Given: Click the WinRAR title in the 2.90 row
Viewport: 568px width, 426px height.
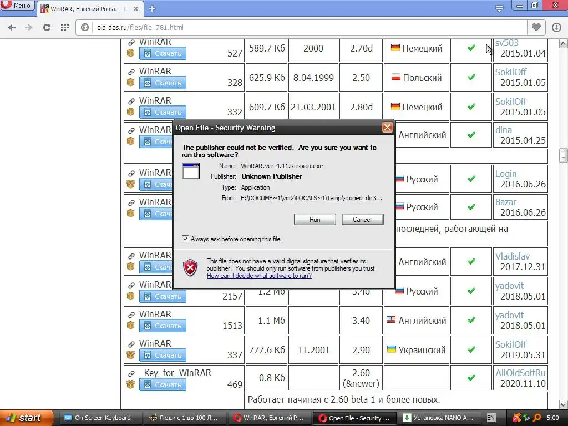Looking at the screenshot, I should [x=155, y=343].
